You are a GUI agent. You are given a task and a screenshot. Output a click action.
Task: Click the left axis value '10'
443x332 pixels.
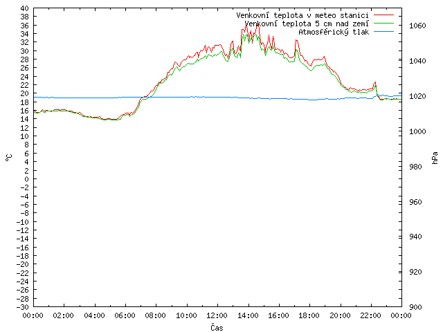[25, 136]
